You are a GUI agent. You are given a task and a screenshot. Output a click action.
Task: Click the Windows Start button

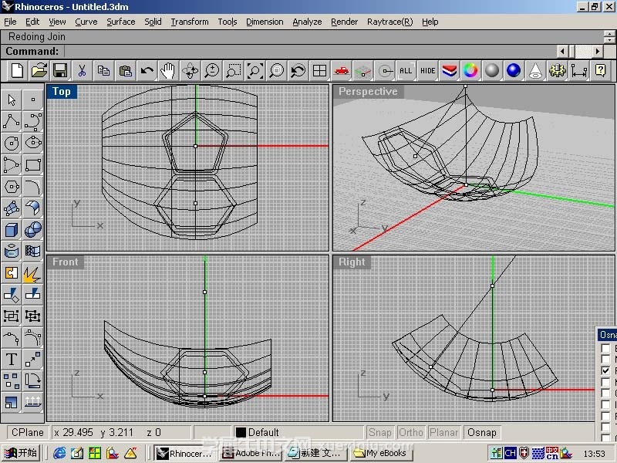[x=22, y=453]
